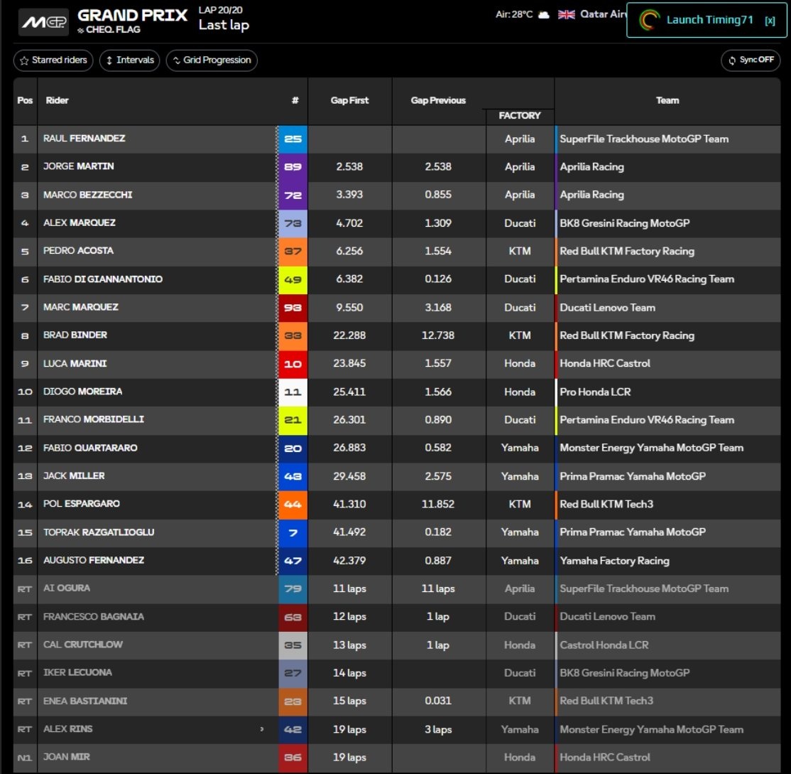The image size is (791, 774).
Task: Select rider ALEX MARQUEZ
Action: 80,222
